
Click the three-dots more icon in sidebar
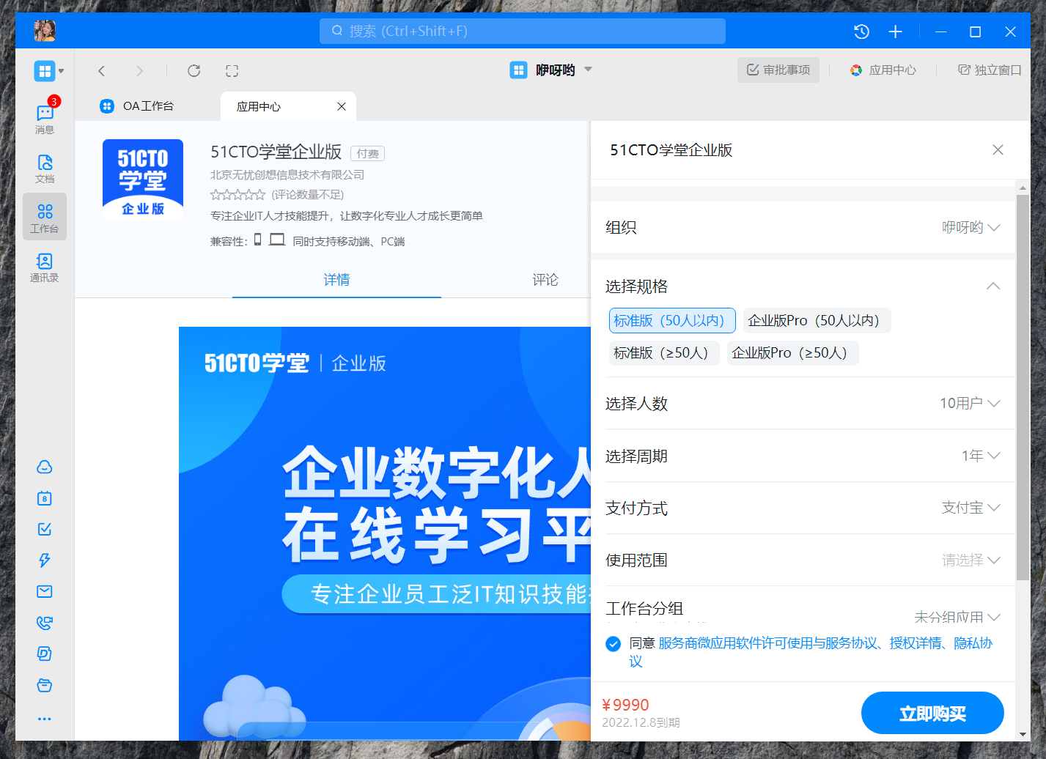click(45, 719)
